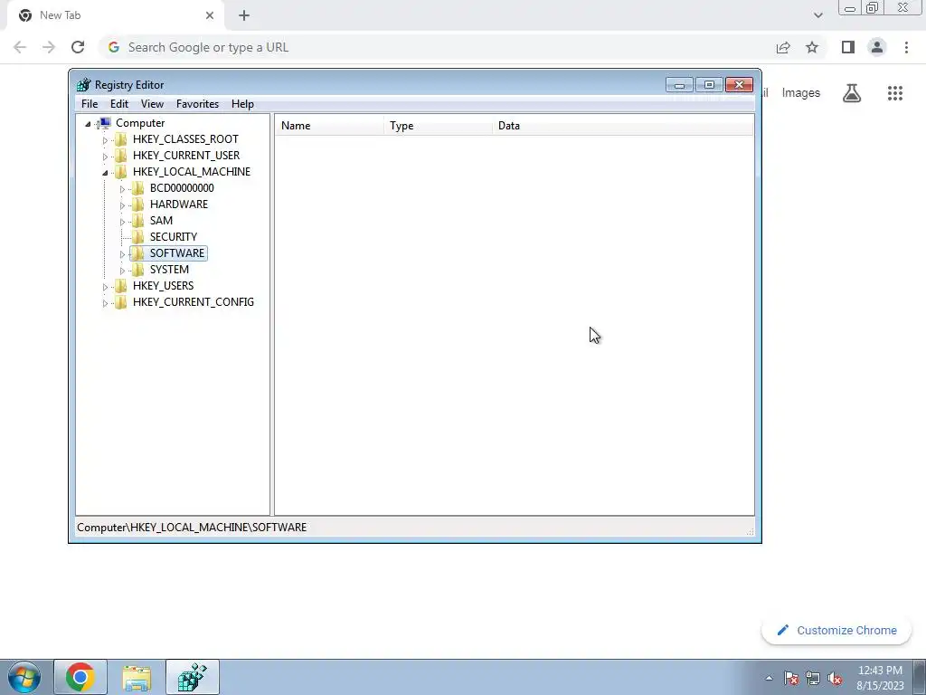Select the SECURITY folder icon
The width and height of the screenshot is (926, 695).
pos(137,236)
